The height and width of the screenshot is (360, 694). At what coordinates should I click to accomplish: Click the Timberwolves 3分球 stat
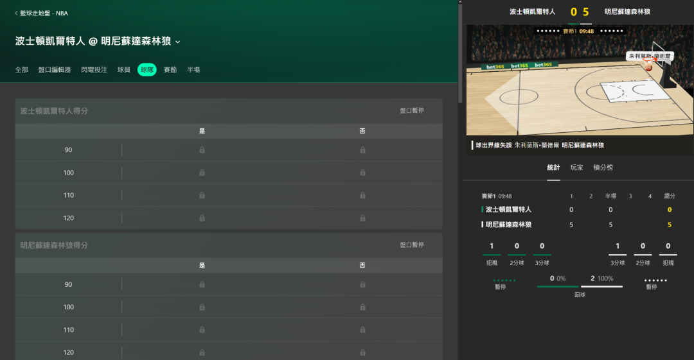[x=618, y=253]
